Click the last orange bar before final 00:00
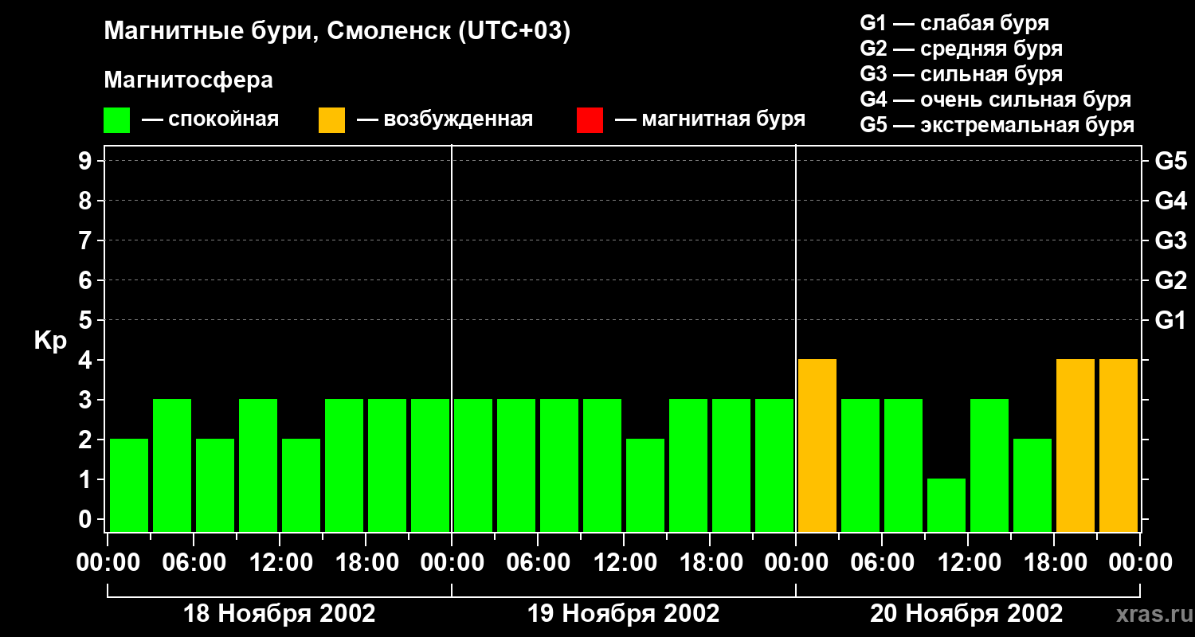The width and height of the screenshot is (1195, 637). pyautogui.click(x=1119, y=445)
